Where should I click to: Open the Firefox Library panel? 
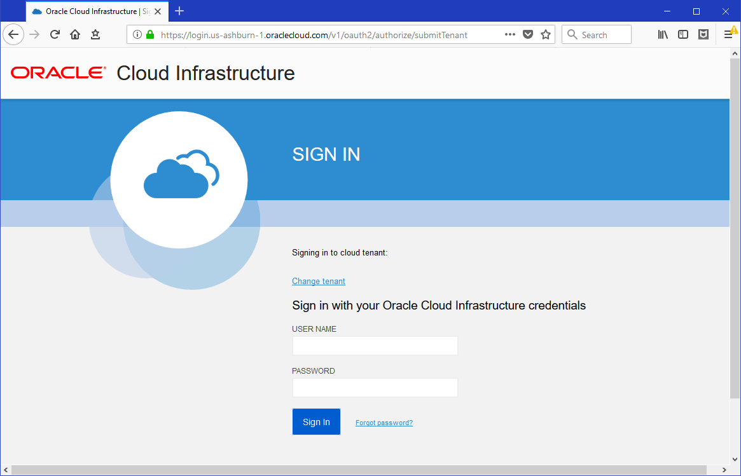[x=662, y=34]
